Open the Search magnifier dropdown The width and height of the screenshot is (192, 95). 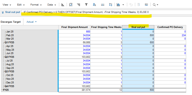tap(156, 5)
